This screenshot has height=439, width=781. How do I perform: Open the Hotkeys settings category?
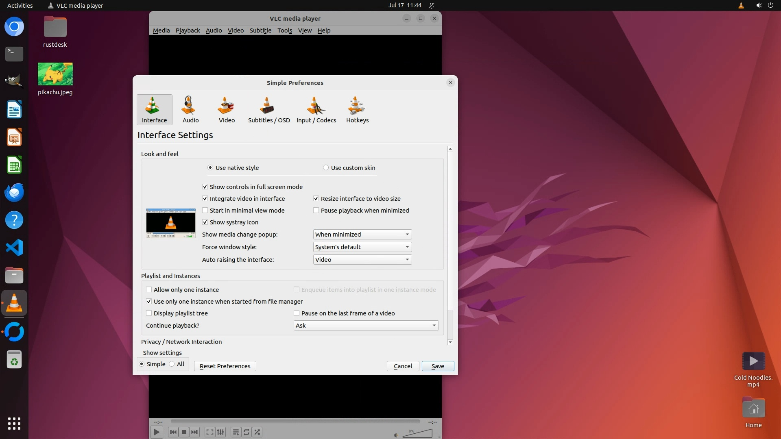pyautogui.click(x=357, y=110)
